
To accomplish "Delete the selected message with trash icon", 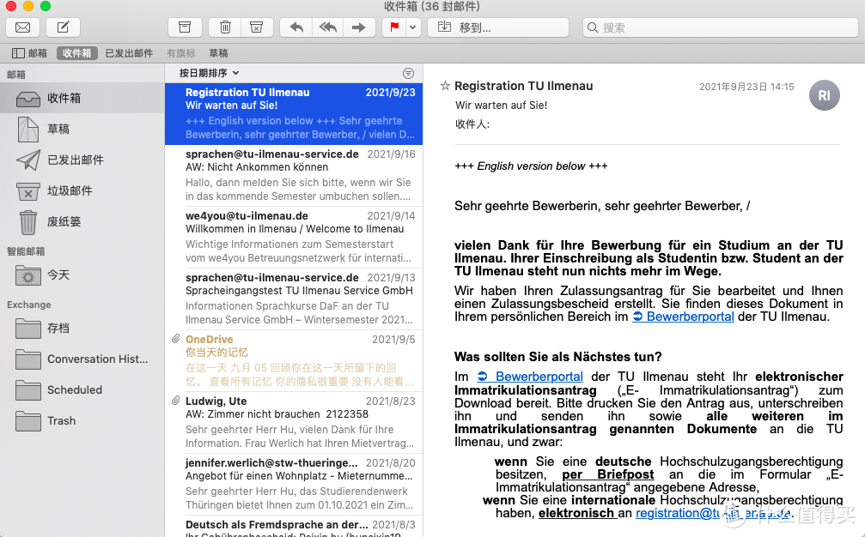I will coord(225,27).
